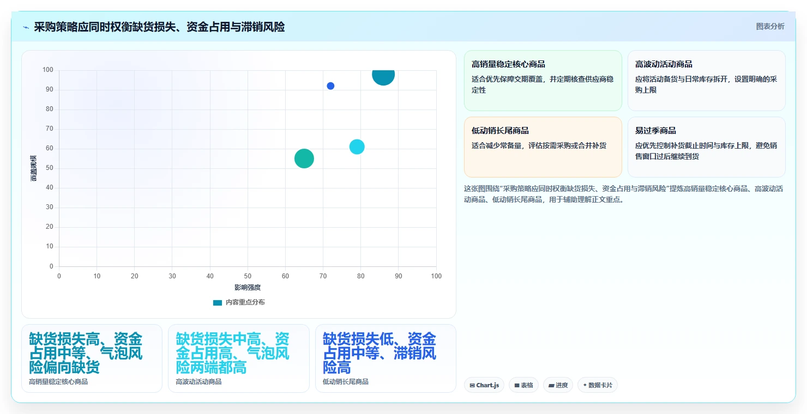Select the green bubble near value 55
Viewport: 807px width, 414px height.
(304, 159)
